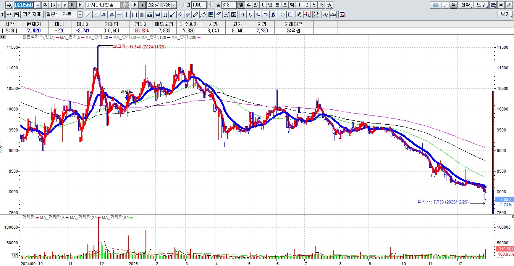The height and width of the screenshot is (266, 514).
Task: Click the candle zoom magnifier tool
Action: (x=307, y=14)
